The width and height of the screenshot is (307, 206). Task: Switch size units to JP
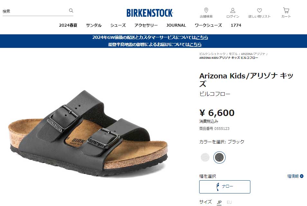pyautogui.click(x=219, y=202)
